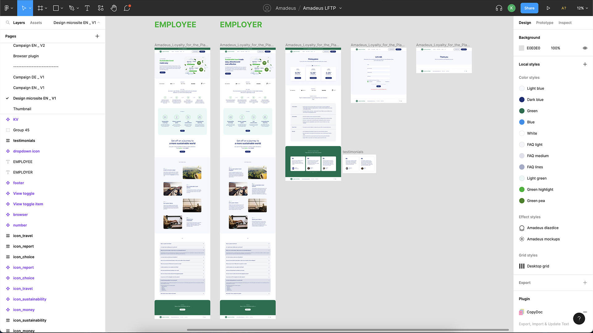Click the Dark blue color style swatch

tap(522, 100)
